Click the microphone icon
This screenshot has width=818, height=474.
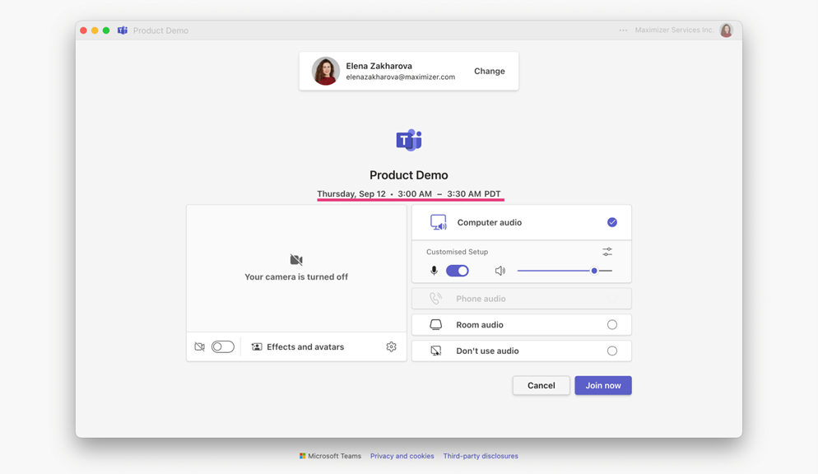[434, 271]
